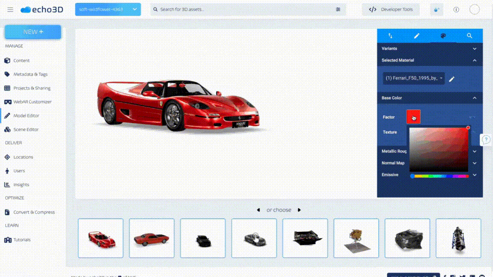
Task: Click the Locations target icon
Action: coord(7,157)
